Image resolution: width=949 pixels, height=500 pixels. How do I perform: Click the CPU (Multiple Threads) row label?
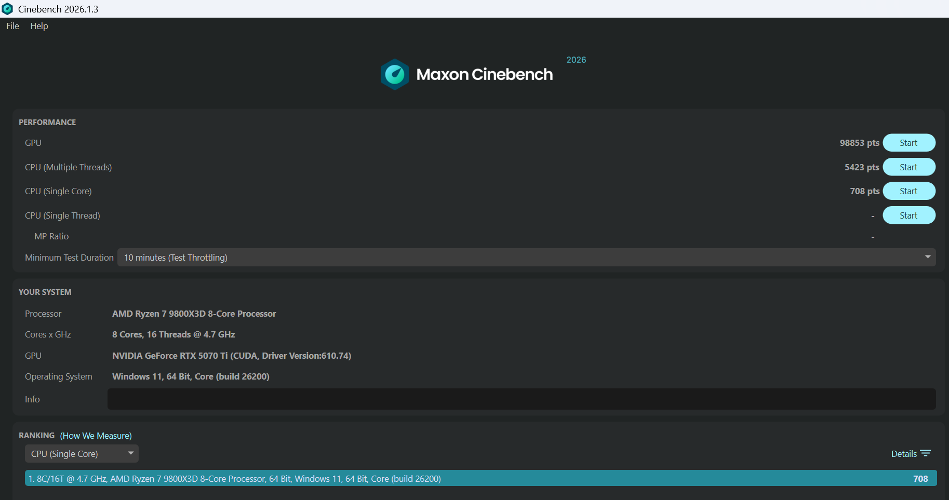tap(69, 167)
